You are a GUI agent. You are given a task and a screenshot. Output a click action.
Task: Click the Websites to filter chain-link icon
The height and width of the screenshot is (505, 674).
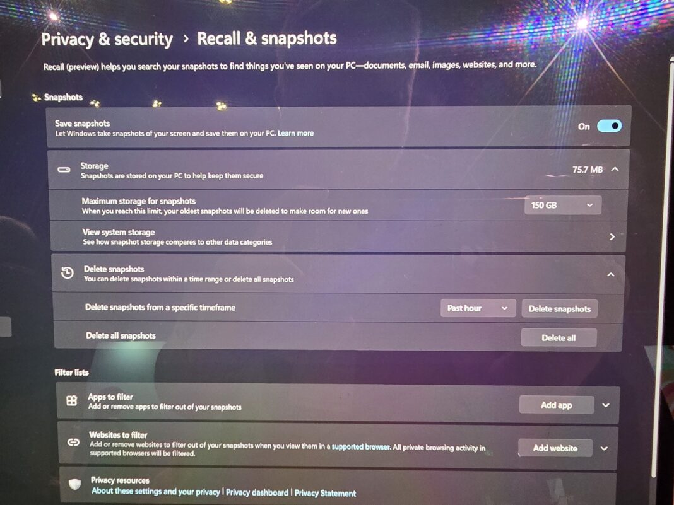tap(72, 443)
